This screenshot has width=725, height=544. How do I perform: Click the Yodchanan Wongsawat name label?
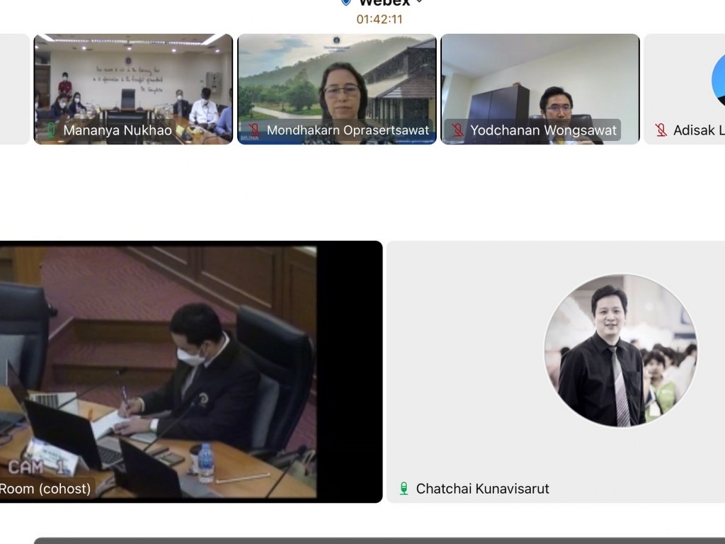point(544,130)
